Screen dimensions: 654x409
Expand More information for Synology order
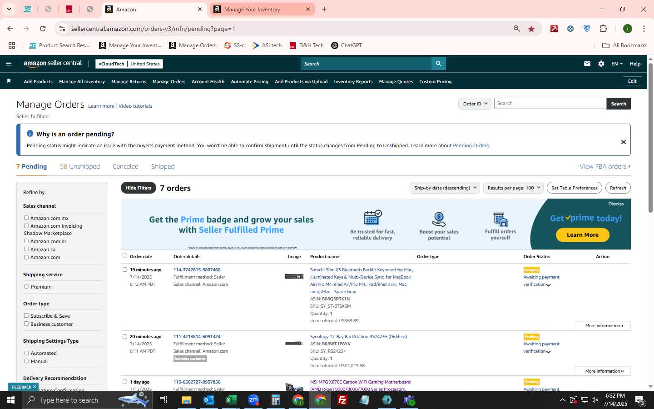click(603, 371)
